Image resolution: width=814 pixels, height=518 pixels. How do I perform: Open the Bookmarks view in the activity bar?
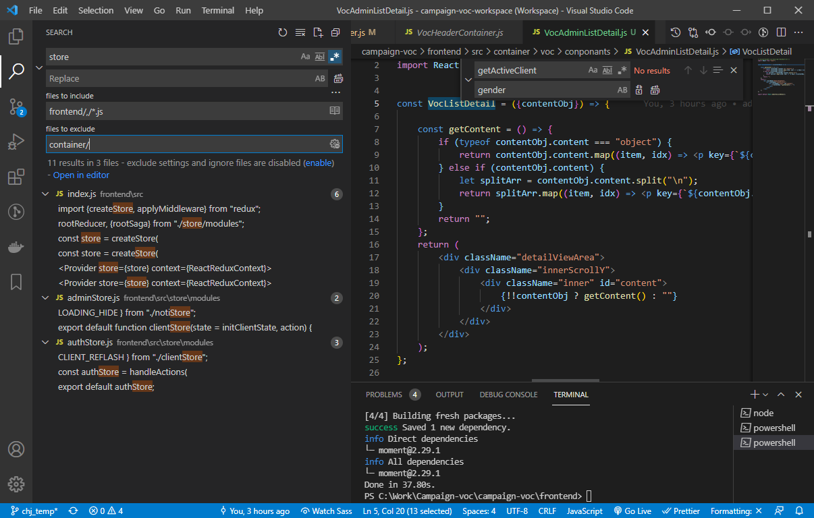tap(16, 281)
